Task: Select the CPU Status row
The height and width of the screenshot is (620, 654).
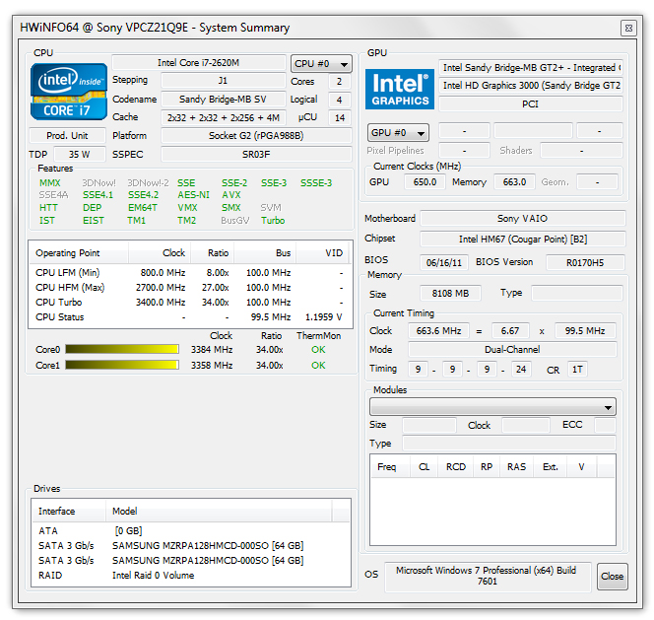Action: (x=190, y=317)
